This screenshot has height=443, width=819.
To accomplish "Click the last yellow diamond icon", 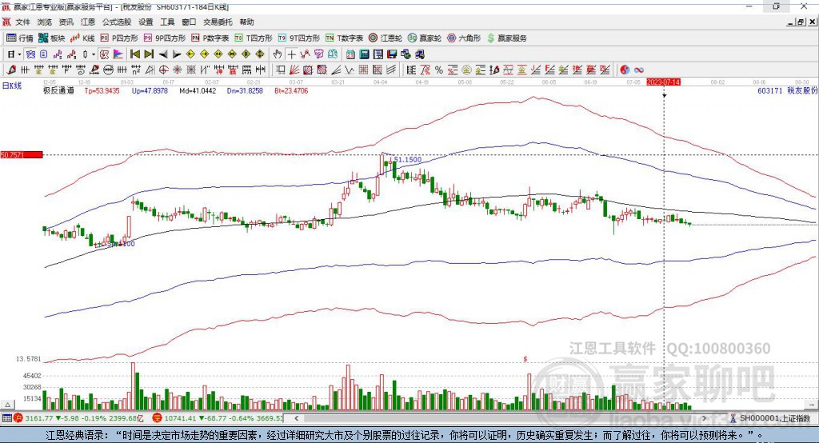I will coord(260,54).
